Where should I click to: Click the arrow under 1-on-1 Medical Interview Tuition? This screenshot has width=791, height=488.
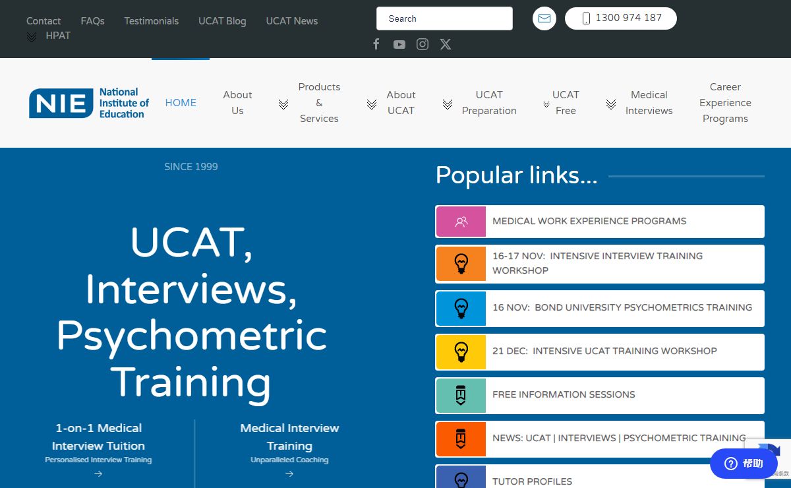(98, 473)
